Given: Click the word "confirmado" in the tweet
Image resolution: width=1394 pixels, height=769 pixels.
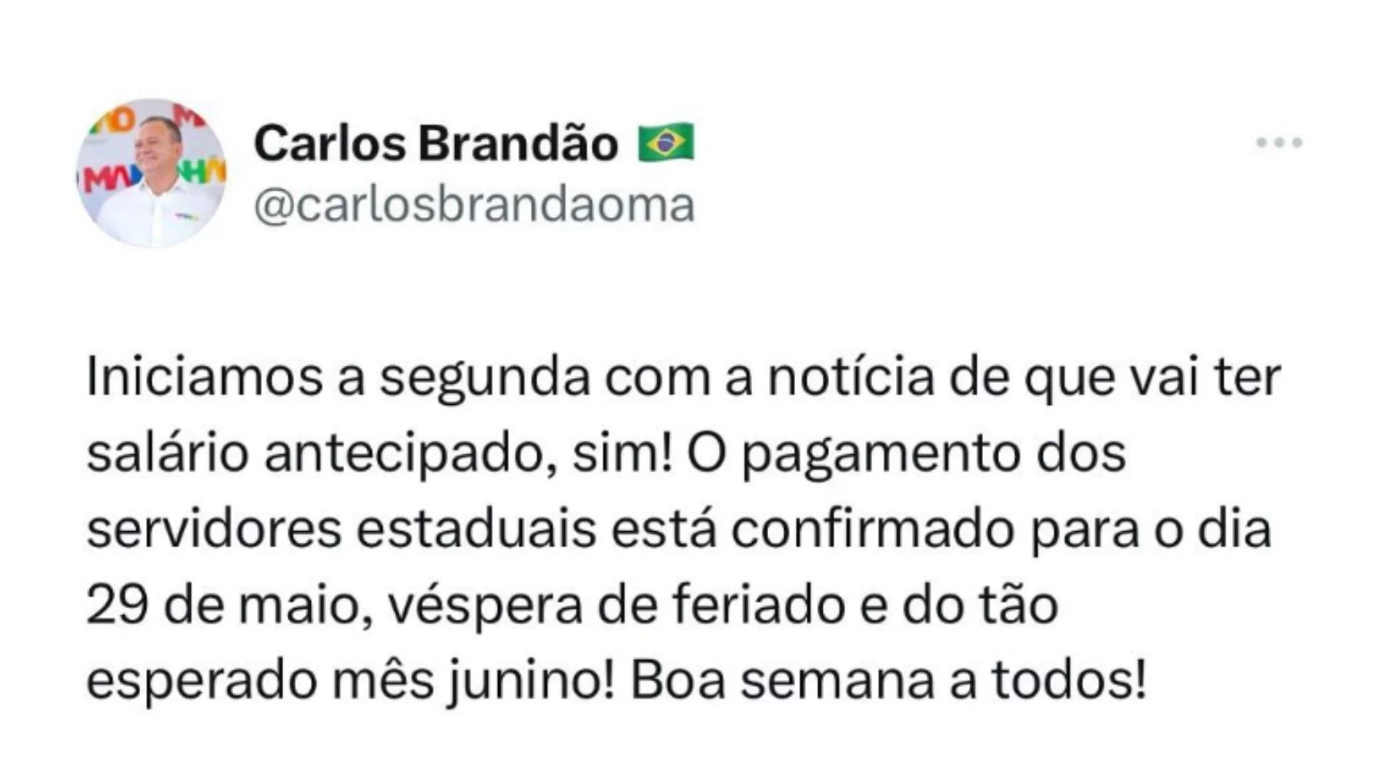Looking at the screenshot, I should [872, 530].
